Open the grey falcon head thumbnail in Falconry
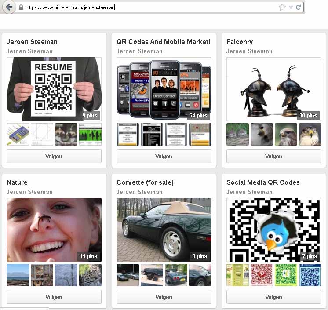Viewport: 328px width, 310px height. click(x=262, y=134)
